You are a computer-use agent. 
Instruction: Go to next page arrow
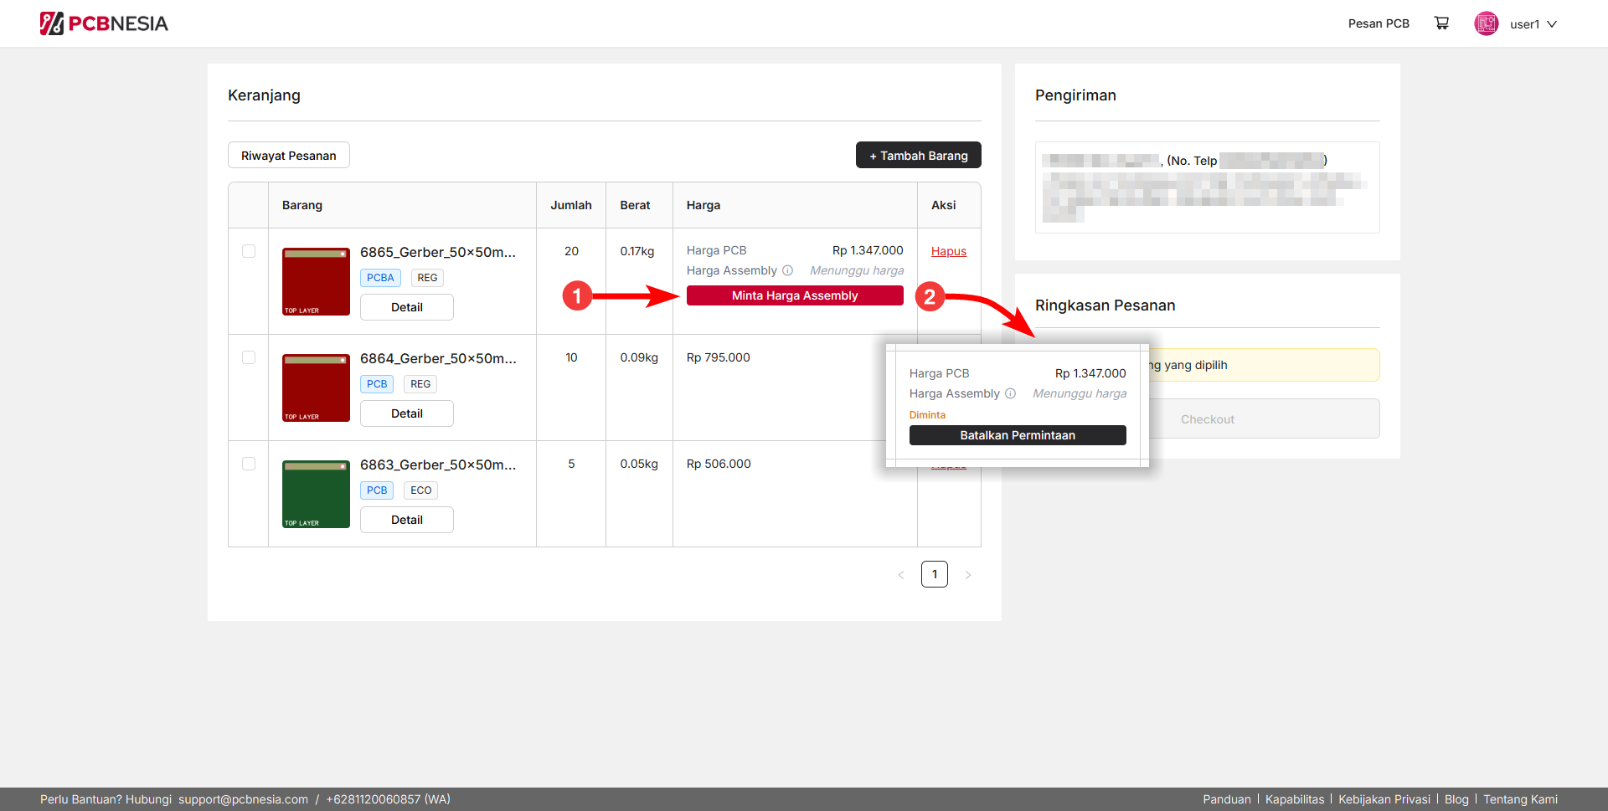tap(968, 575)
